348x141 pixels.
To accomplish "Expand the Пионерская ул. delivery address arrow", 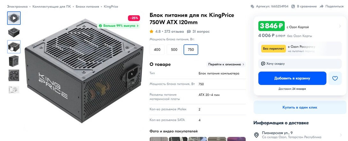I will [x=341, y=135].
